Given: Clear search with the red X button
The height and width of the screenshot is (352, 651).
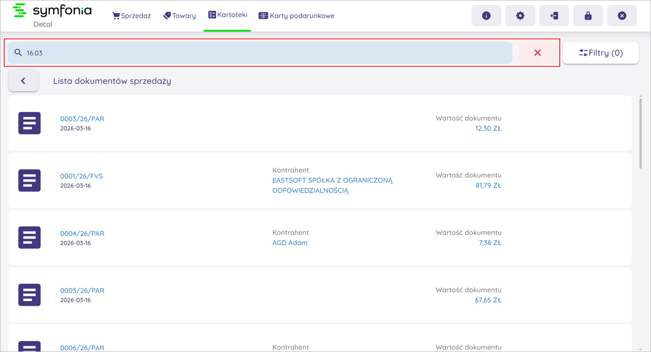Looking at the screenshot, I should click(x=538, y=53).
